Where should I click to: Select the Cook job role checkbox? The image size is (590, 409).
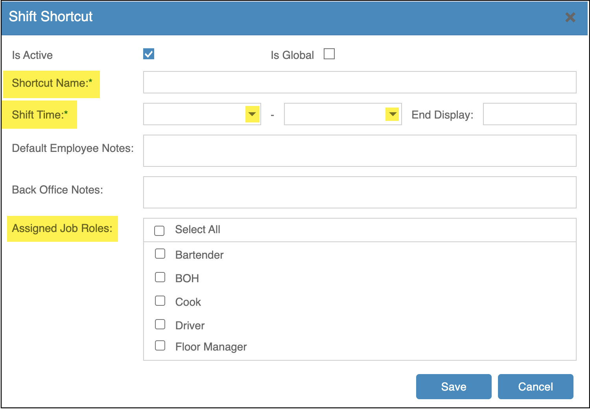click(x=160, y=301)
